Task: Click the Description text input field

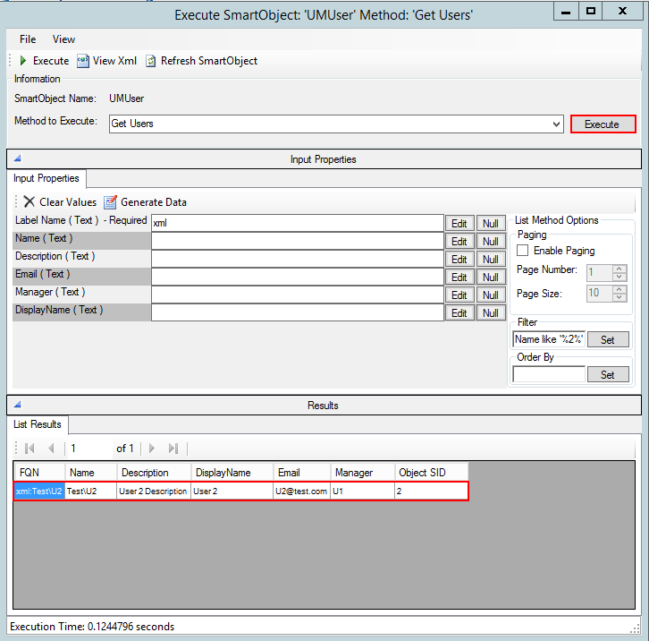Action: coord(297,259)
